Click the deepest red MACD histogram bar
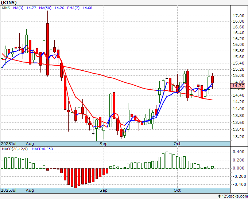 point(75,178)
